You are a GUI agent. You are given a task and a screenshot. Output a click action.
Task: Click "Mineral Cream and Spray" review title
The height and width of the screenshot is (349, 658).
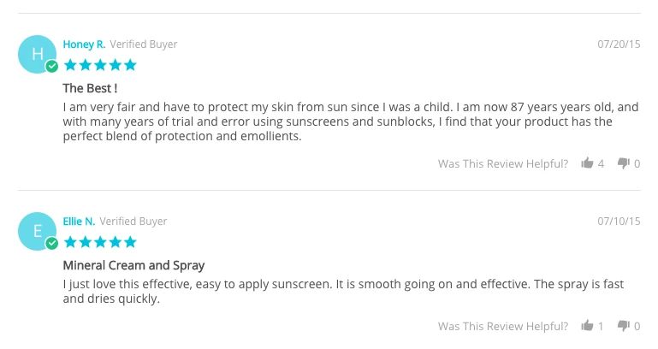[x=133, y=265]
